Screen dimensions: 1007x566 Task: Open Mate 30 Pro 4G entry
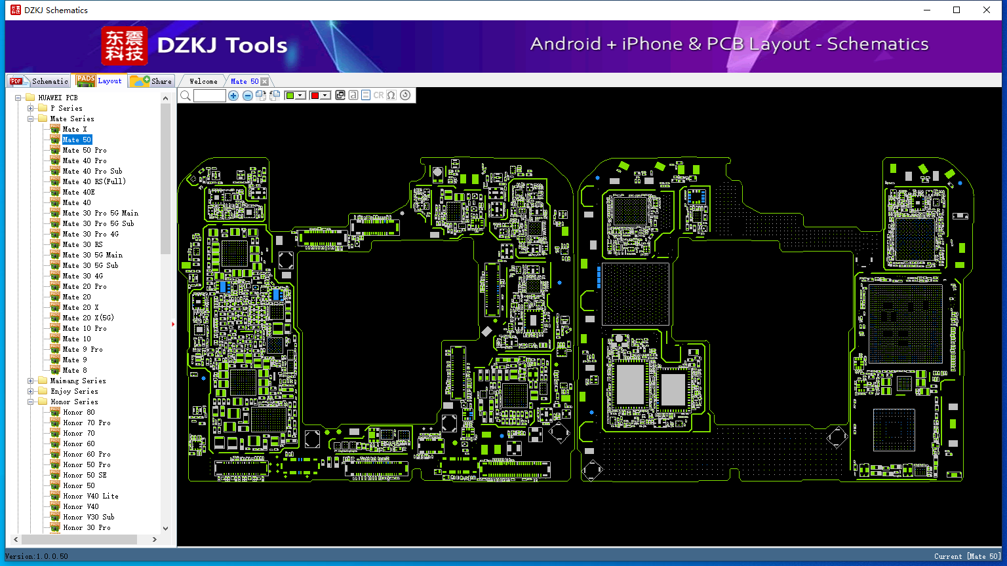tap(91, 234)
